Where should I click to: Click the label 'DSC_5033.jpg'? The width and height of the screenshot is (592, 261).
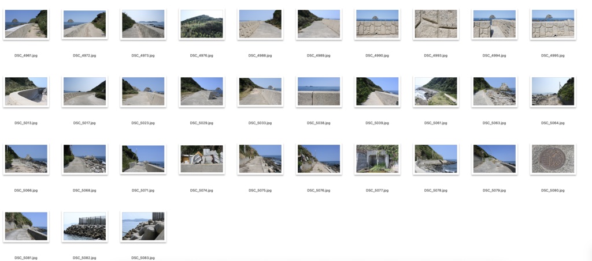pos(260,123)
